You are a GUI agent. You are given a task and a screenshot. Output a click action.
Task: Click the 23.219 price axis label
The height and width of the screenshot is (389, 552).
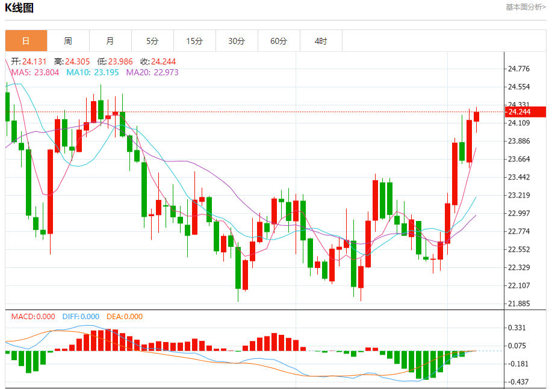(x=519, y=195)
